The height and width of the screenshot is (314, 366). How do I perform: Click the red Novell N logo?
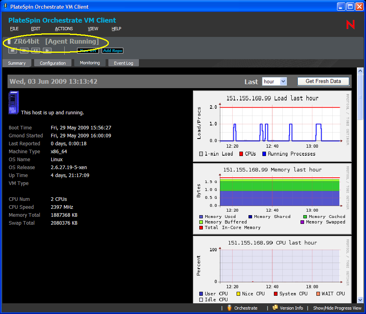tap(350, 25)
